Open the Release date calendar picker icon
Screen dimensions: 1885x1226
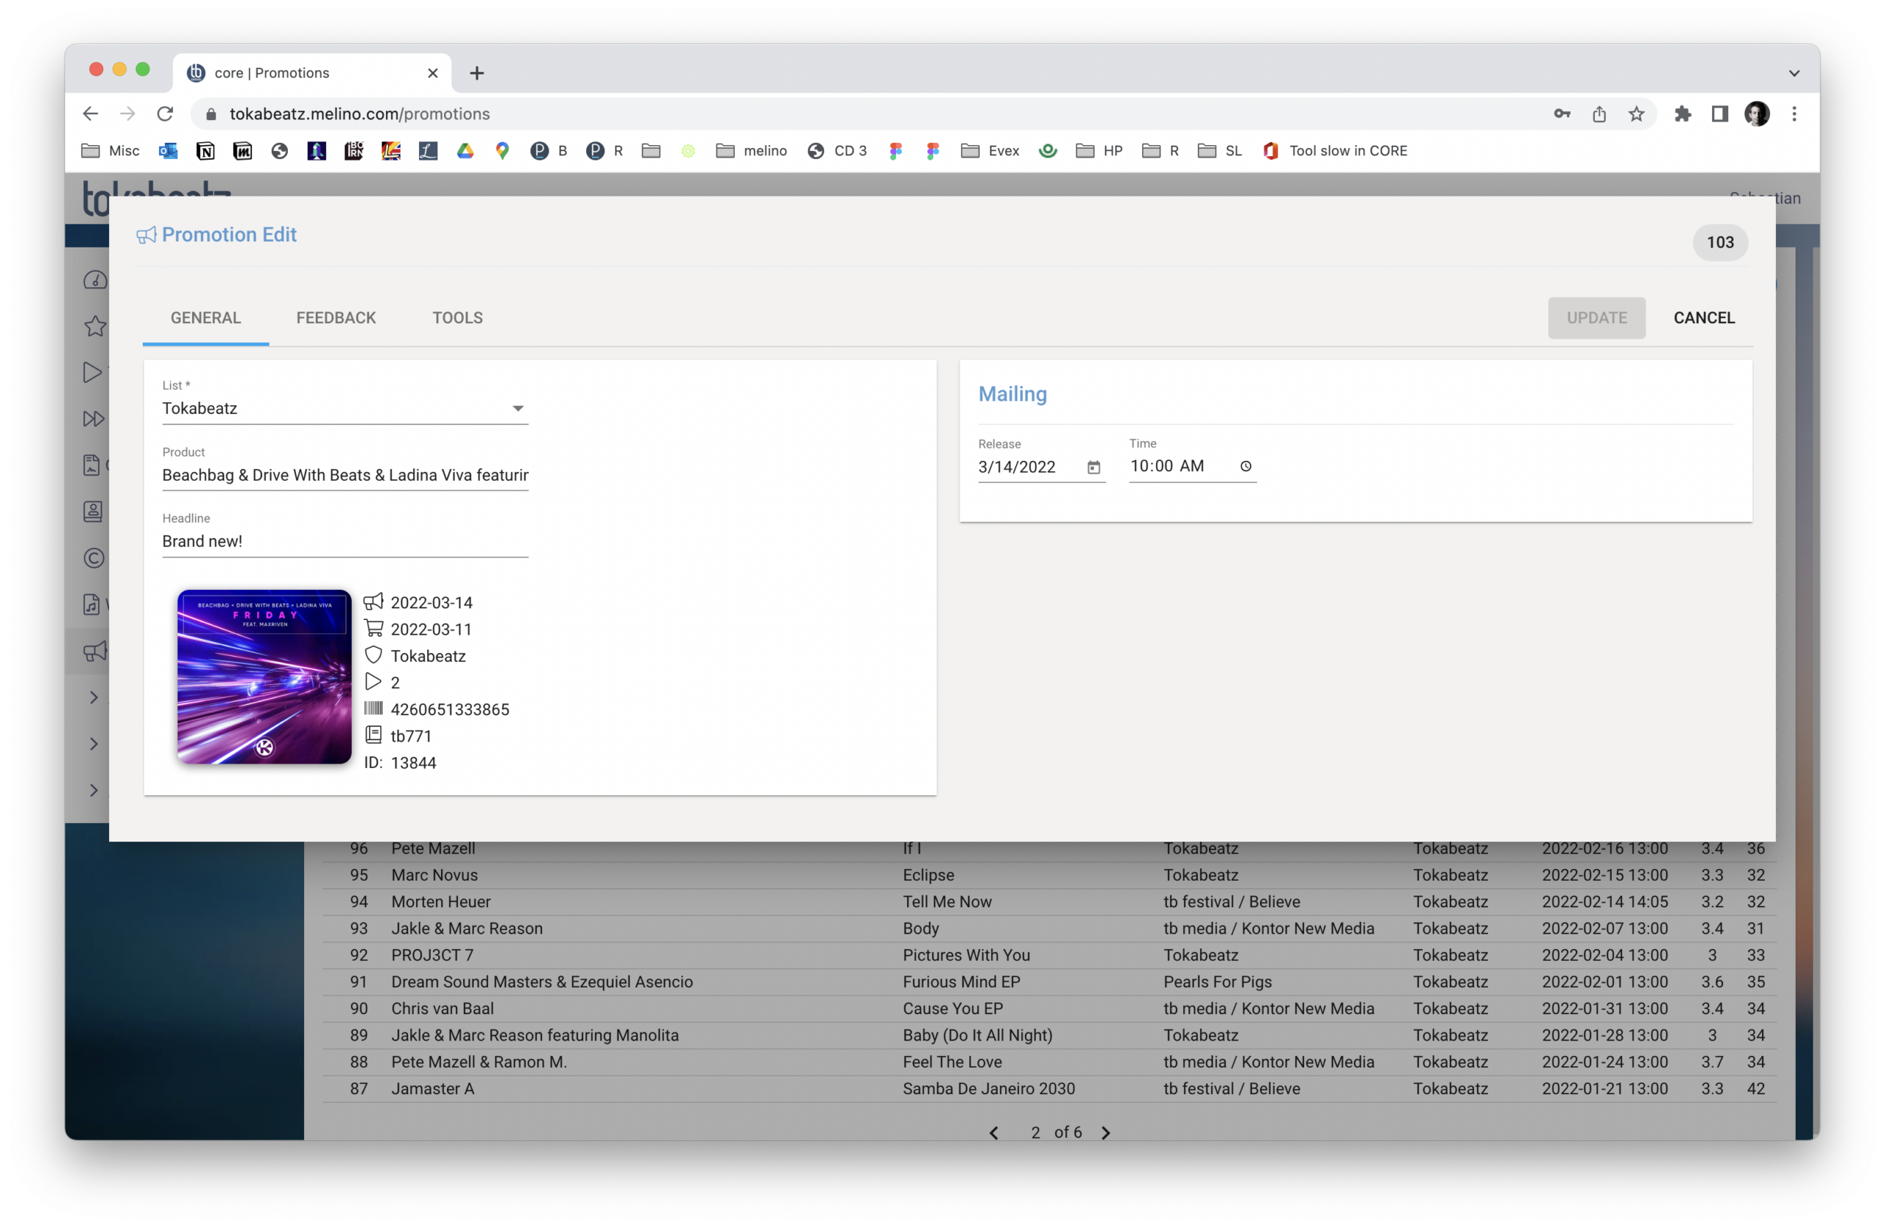[1093, 468]
